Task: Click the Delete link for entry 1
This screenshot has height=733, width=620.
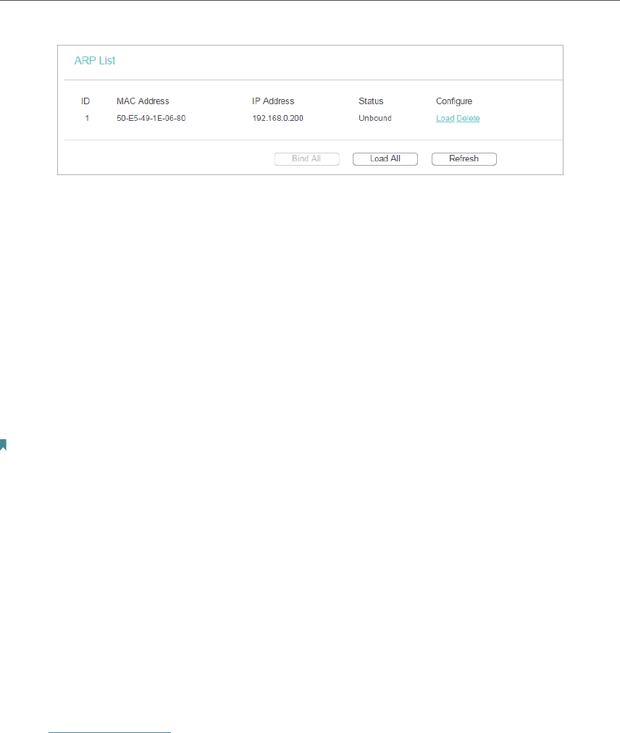Action: point(468,118)
